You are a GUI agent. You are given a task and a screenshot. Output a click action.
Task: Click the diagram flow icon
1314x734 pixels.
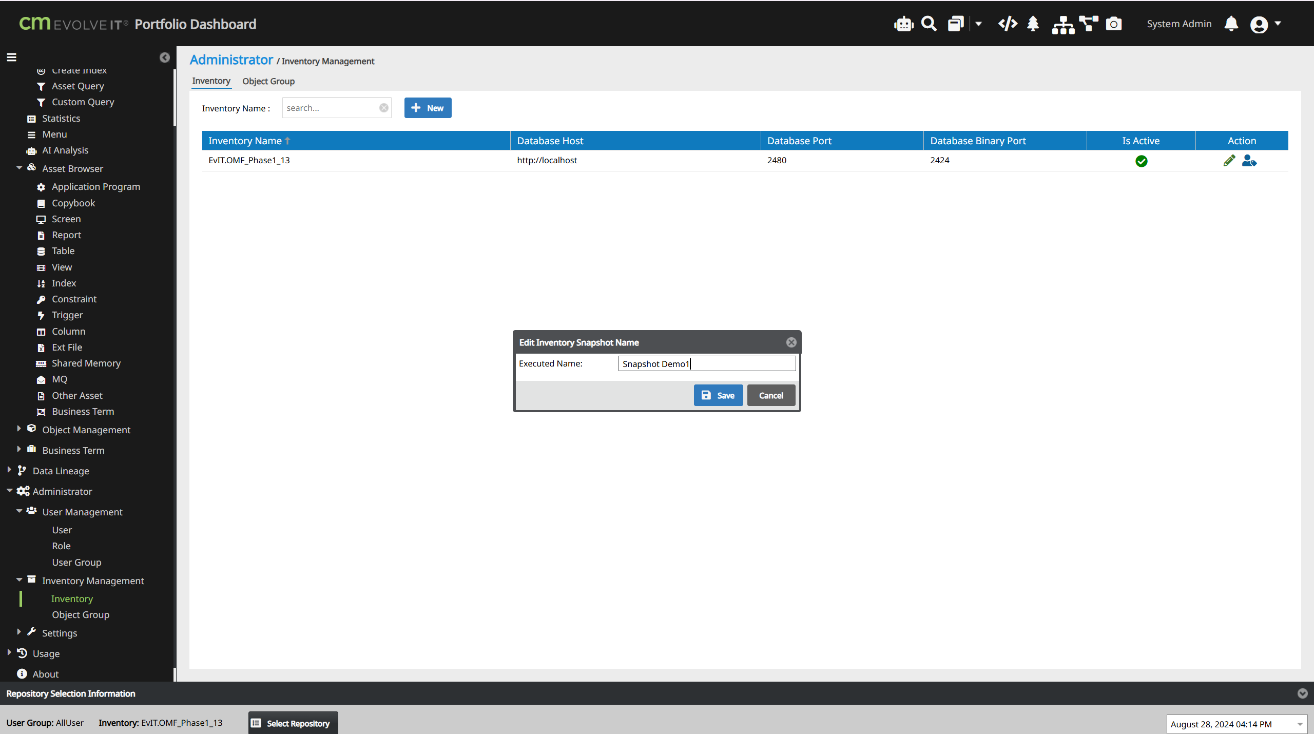pos(1088,24)
